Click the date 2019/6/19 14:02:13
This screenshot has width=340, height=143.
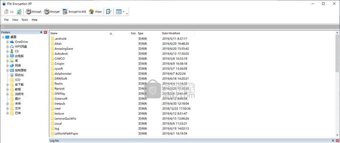coord(175,129)
